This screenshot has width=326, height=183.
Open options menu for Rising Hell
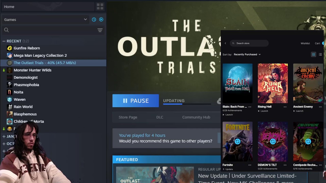point(285,107)
